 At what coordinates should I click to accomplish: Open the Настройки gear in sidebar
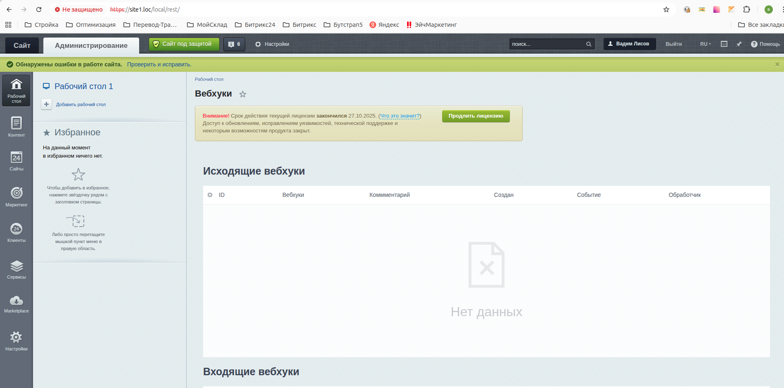coord(16,341)
